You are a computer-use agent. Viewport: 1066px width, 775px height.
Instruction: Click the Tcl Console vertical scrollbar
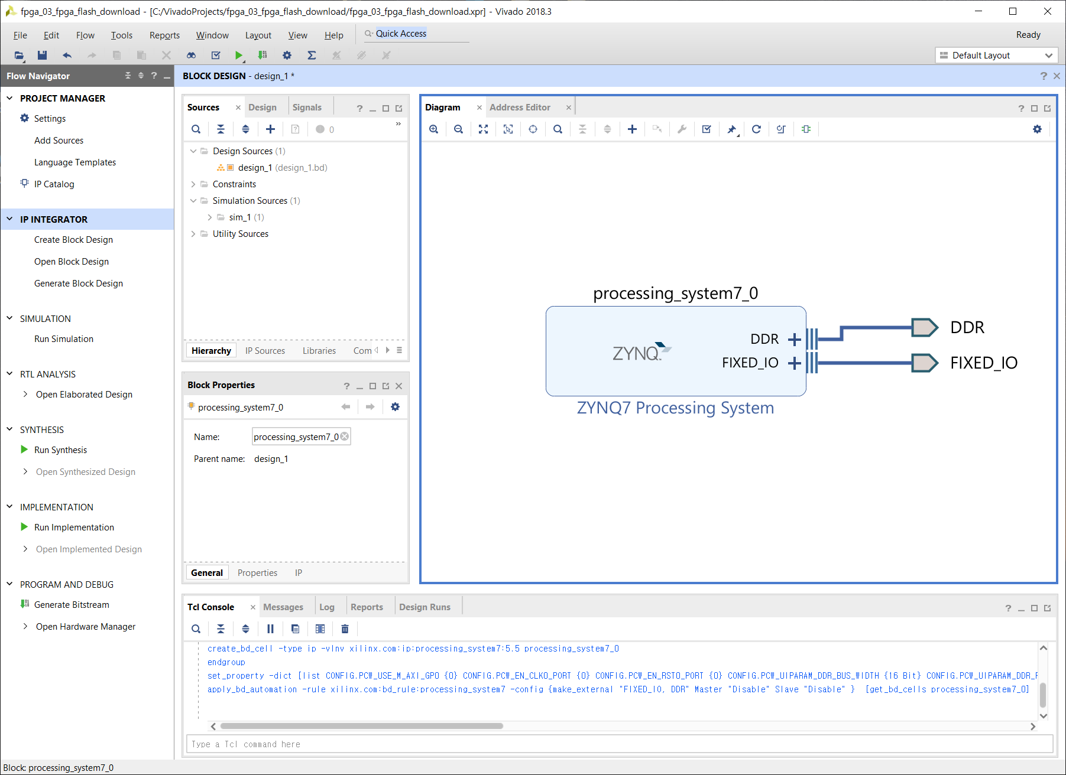click(1043, 695)
